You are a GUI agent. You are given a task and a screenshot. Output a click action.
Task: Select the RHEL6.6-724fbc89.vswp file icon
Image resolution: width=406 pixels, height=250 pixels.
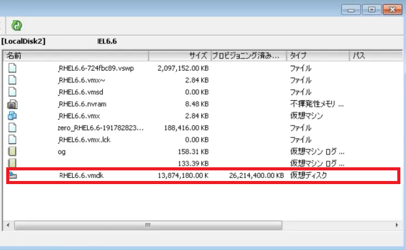click(12, 68)
